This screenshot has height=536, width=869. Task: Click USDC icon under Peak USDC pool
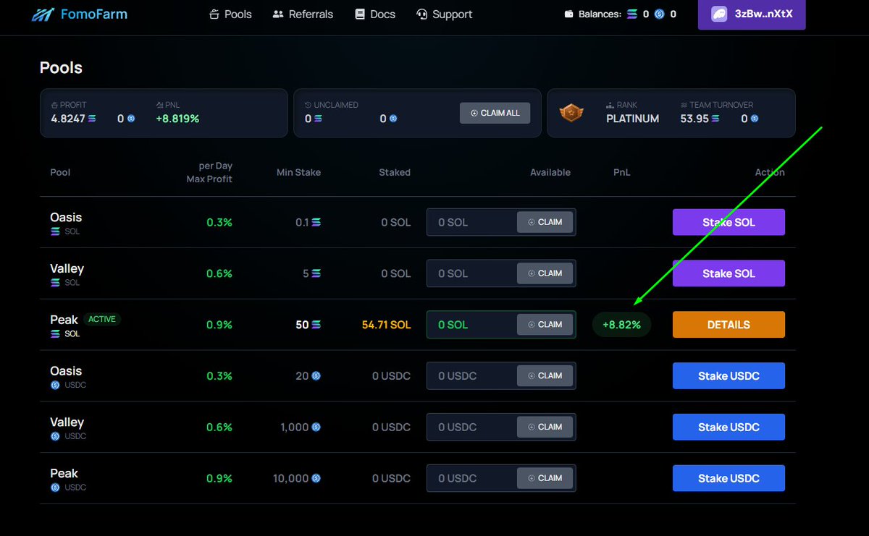click(x=55, y=488)
